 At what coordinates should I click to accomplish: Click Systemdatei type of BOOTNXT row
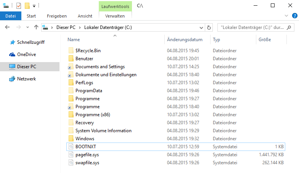click(225, 147)
